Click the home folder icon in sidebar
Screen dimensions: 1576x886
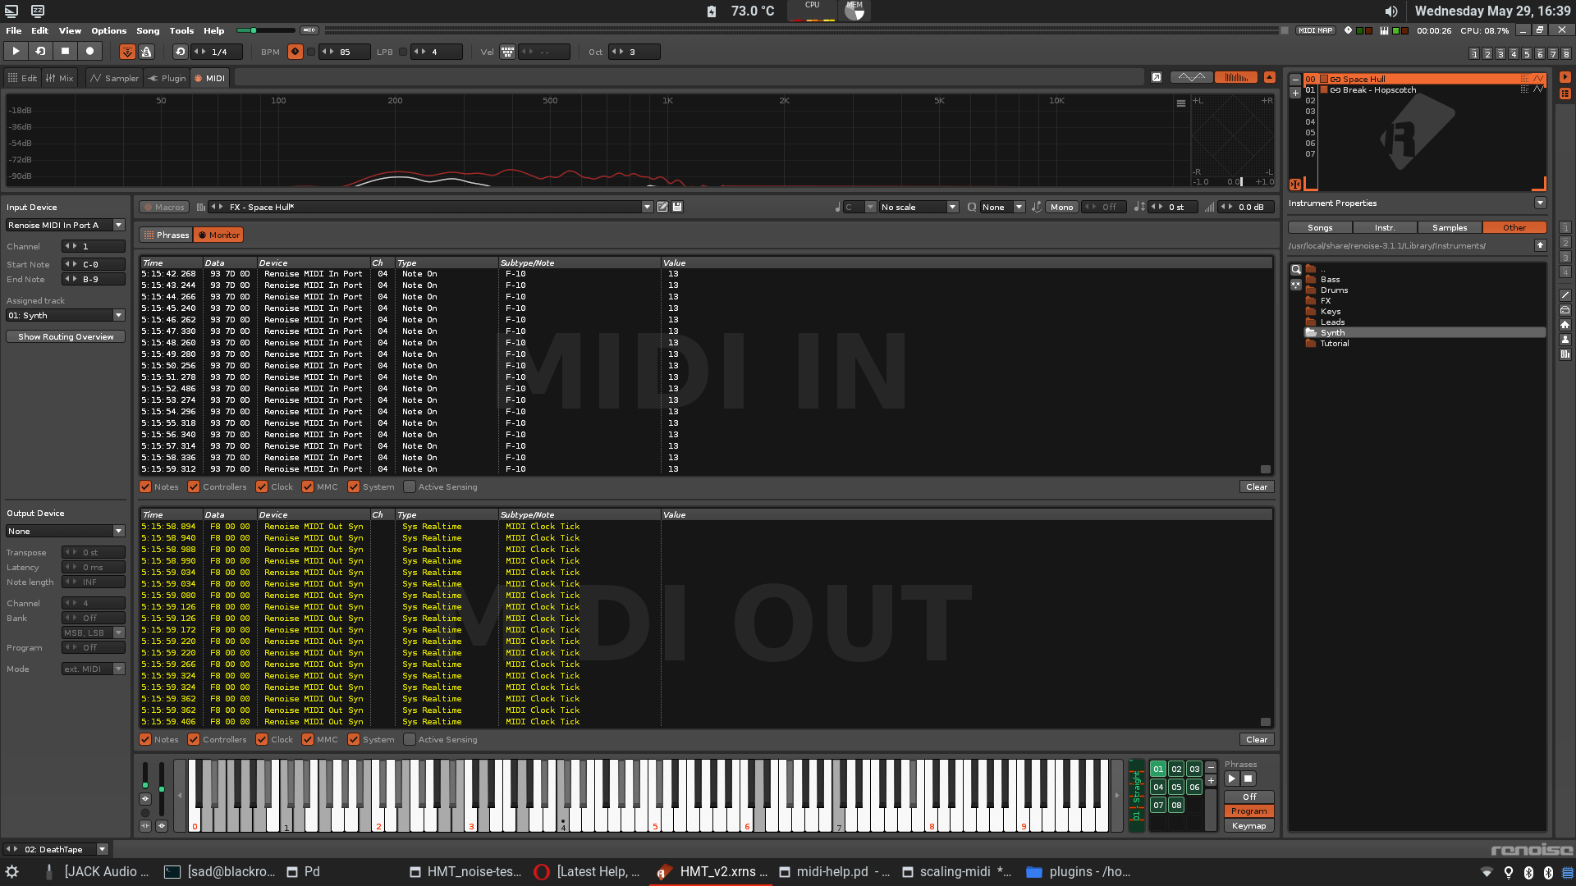tap(1565, 325)
